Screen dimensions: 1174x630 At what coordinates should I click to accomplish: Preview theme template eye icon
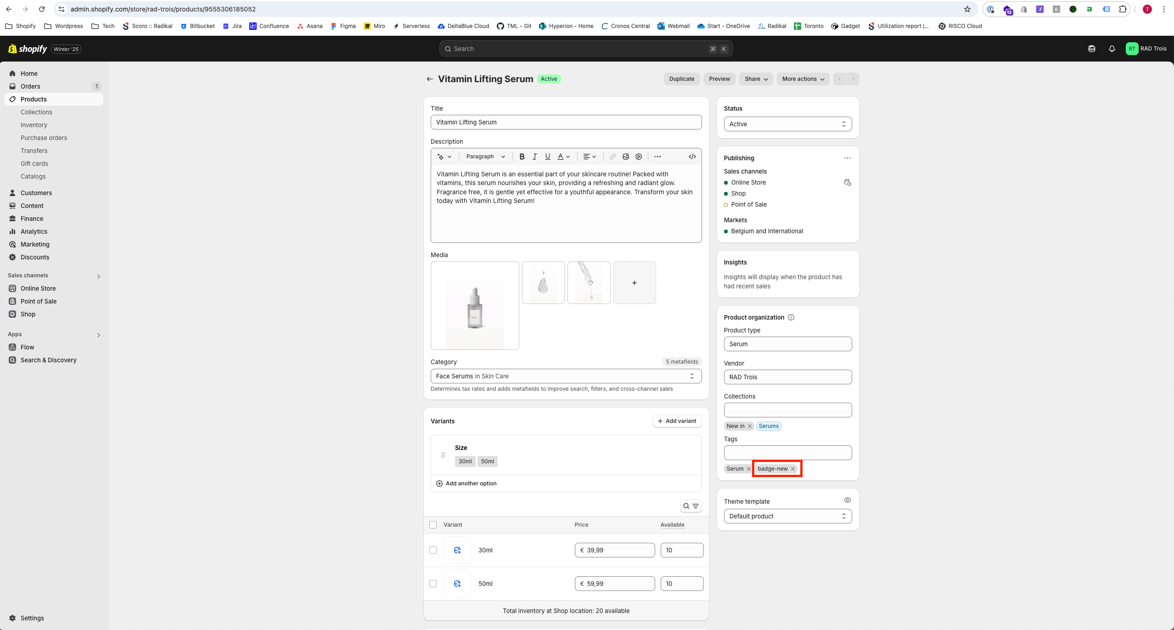point(847,500)
